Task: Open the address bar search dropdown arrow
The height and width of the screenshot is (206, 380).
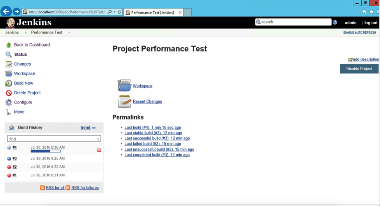Action: 114,12
